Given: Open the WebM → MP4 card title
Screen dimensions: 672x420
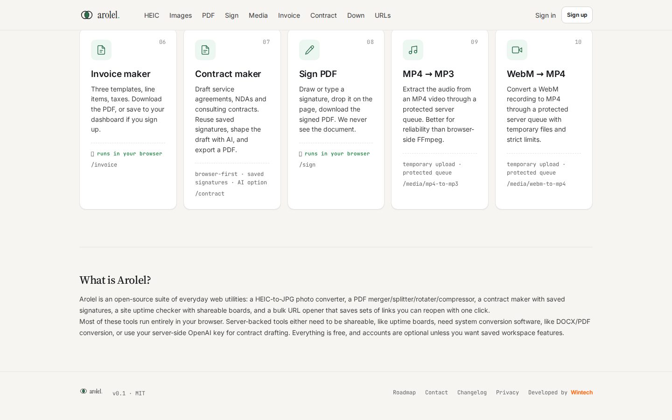Looking at the screenshot, I should coord(536,74).
